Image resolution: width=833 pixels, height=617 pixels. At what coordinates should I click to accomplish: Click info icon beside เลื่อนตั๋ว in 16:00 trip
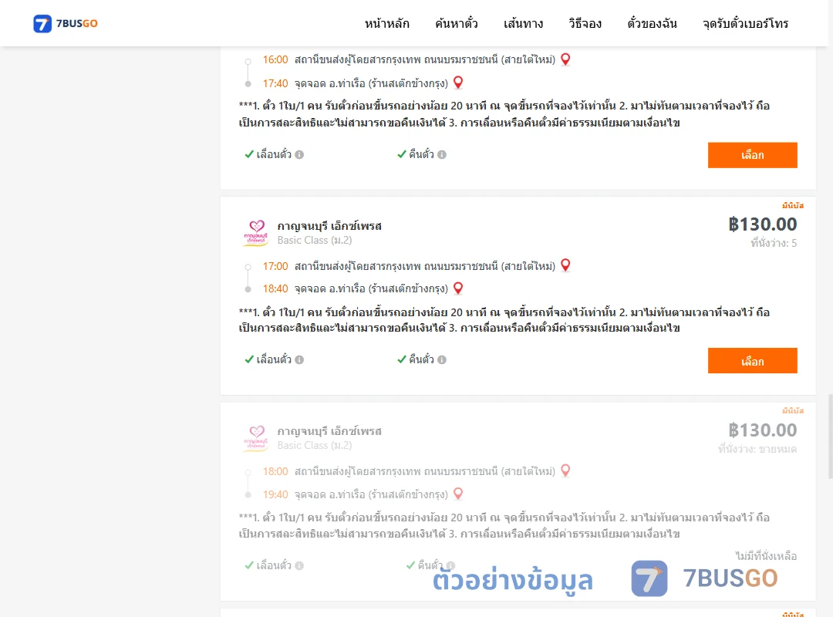299,155
